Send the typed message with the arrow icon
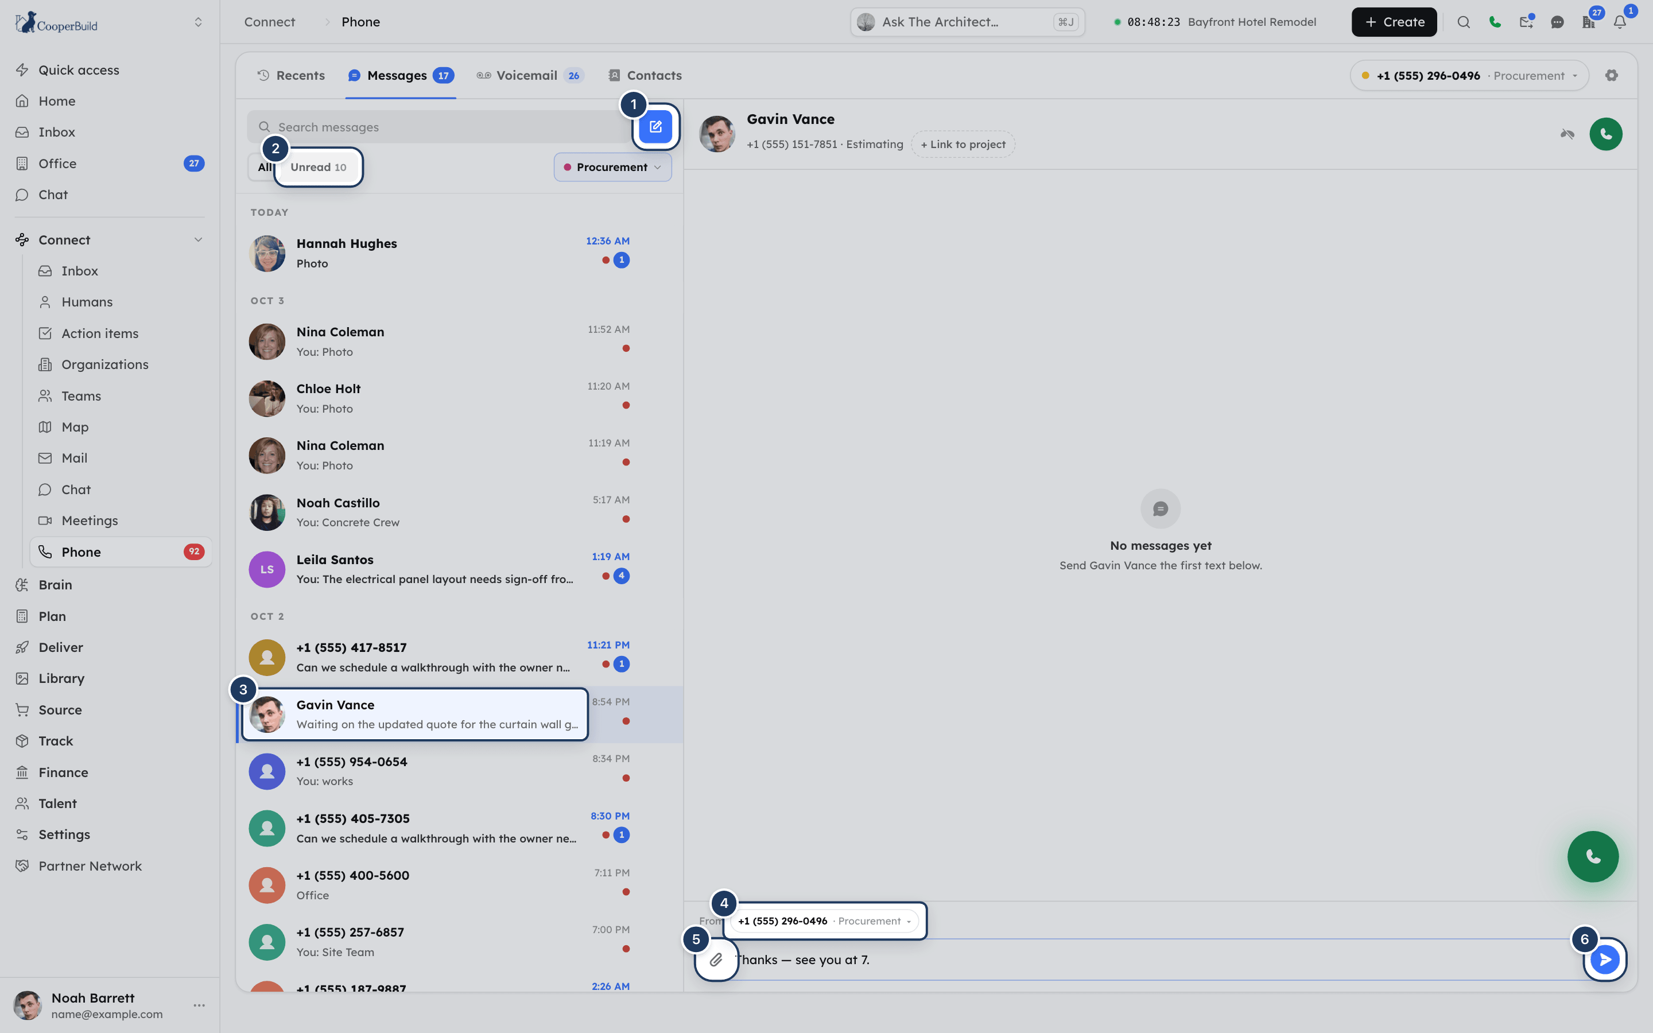Image resolution: width=1653 pixels, height=1033 pixels. tap(1605, 960)
